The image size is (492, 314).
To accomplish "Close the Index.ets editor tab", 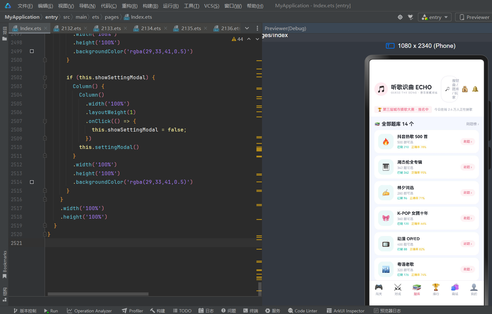I will click(46, 28).
